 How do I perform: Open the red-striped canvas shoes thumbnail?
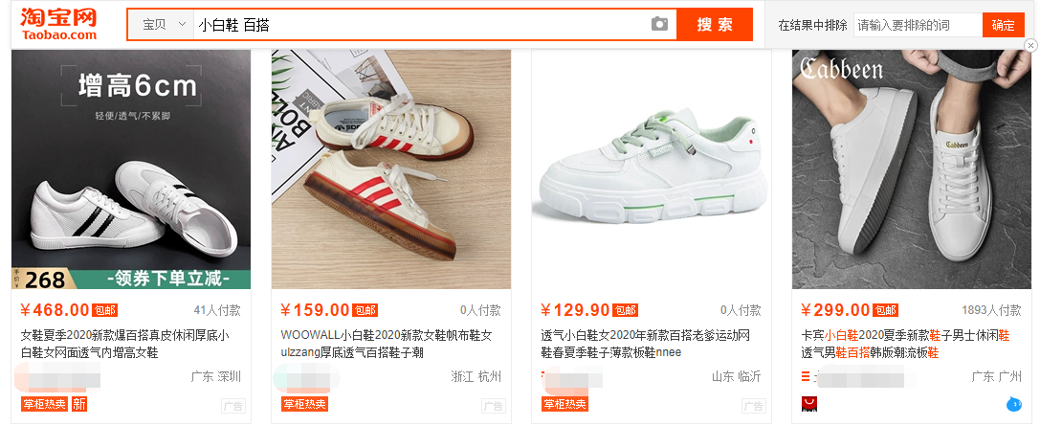click(391, 169)
